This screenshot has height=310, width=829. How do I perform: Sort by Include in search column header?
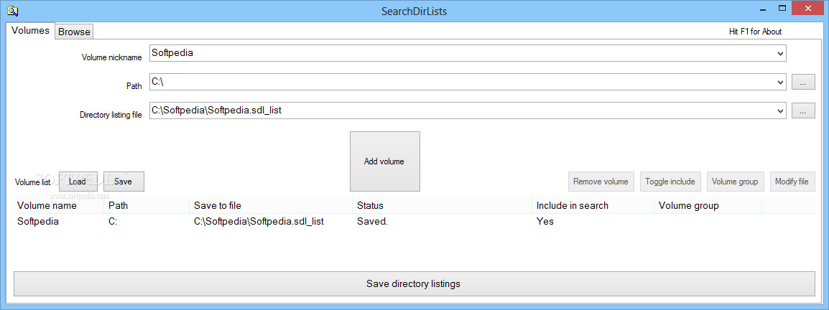pyautogui.click(x=593, y=205)
